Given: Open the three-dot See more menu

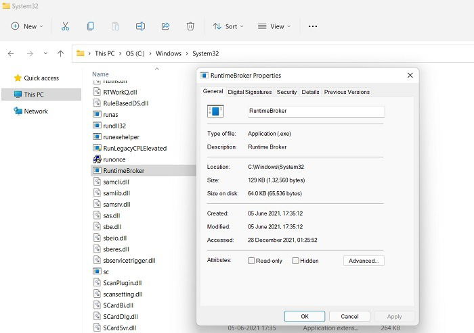Looking at the screenshot, I should tap(313, 26).
